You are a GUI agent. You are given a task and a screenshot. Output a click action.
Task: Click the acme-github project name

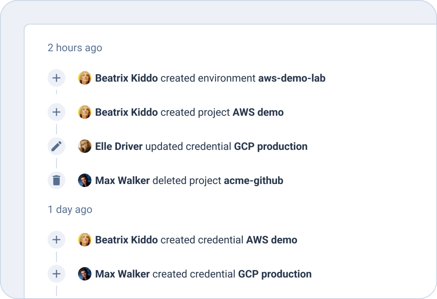253,181
